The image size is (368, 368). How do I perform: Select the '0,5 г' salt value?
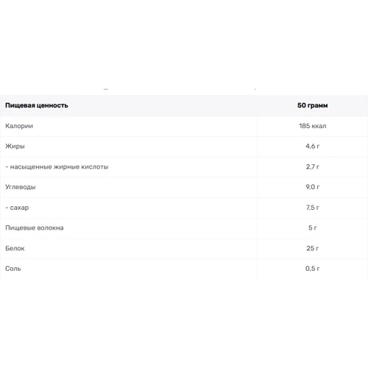tap(312, 269)
